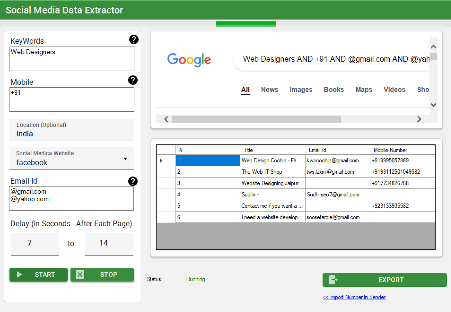Click the browser panel scroll down arrow

point(434,105)
